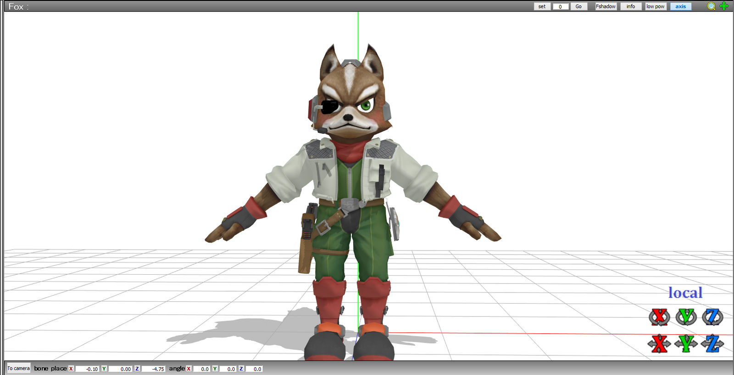Click the Fox model name title
734x375 pixels.
click(x=18, y=6)
